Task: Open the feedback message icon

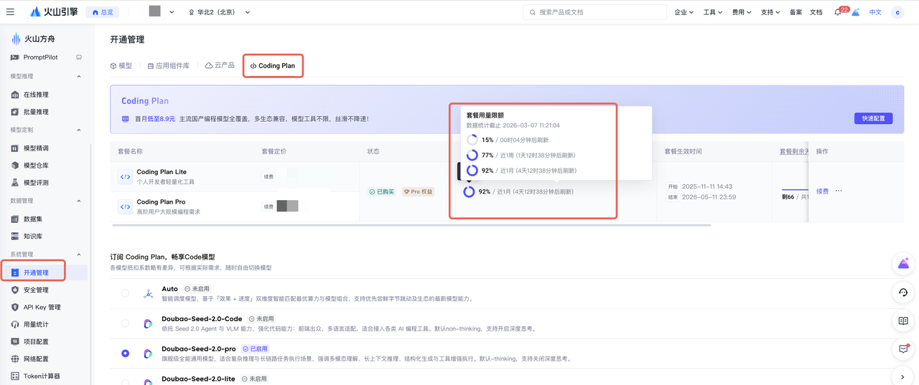Action: (903, 349)
